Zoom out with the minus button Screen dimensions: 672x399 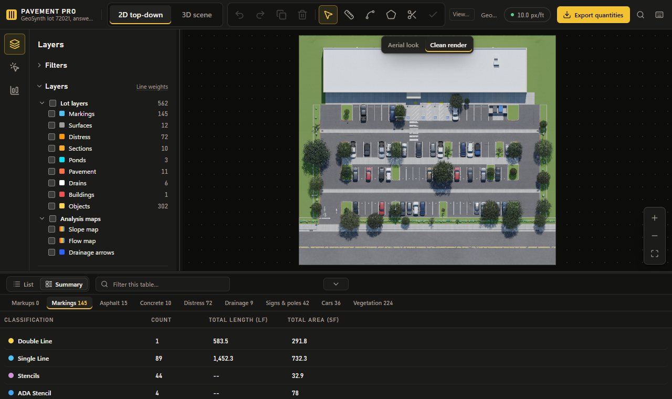655,236
